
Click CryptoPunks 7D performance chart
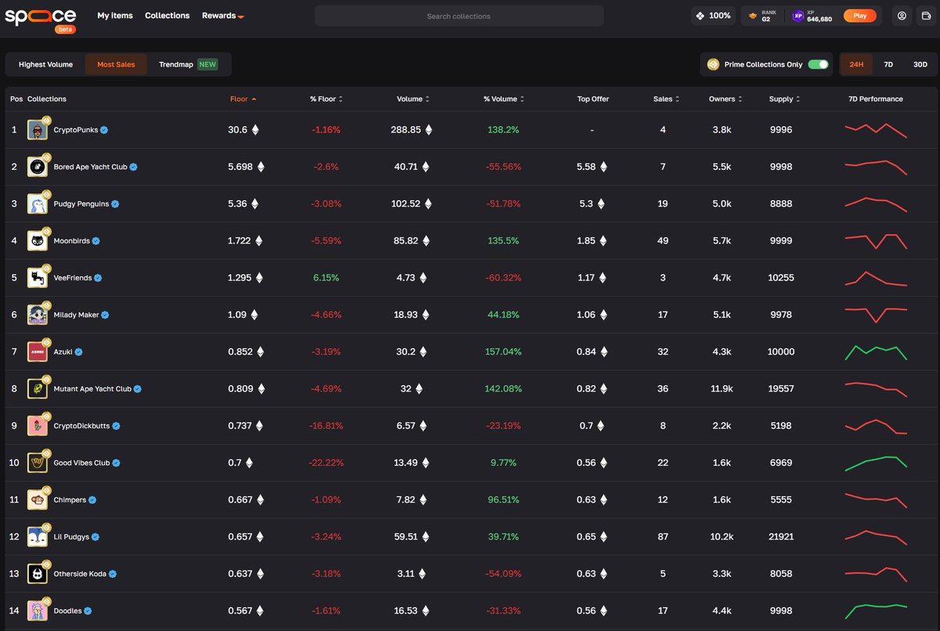(x=876, y=129)
